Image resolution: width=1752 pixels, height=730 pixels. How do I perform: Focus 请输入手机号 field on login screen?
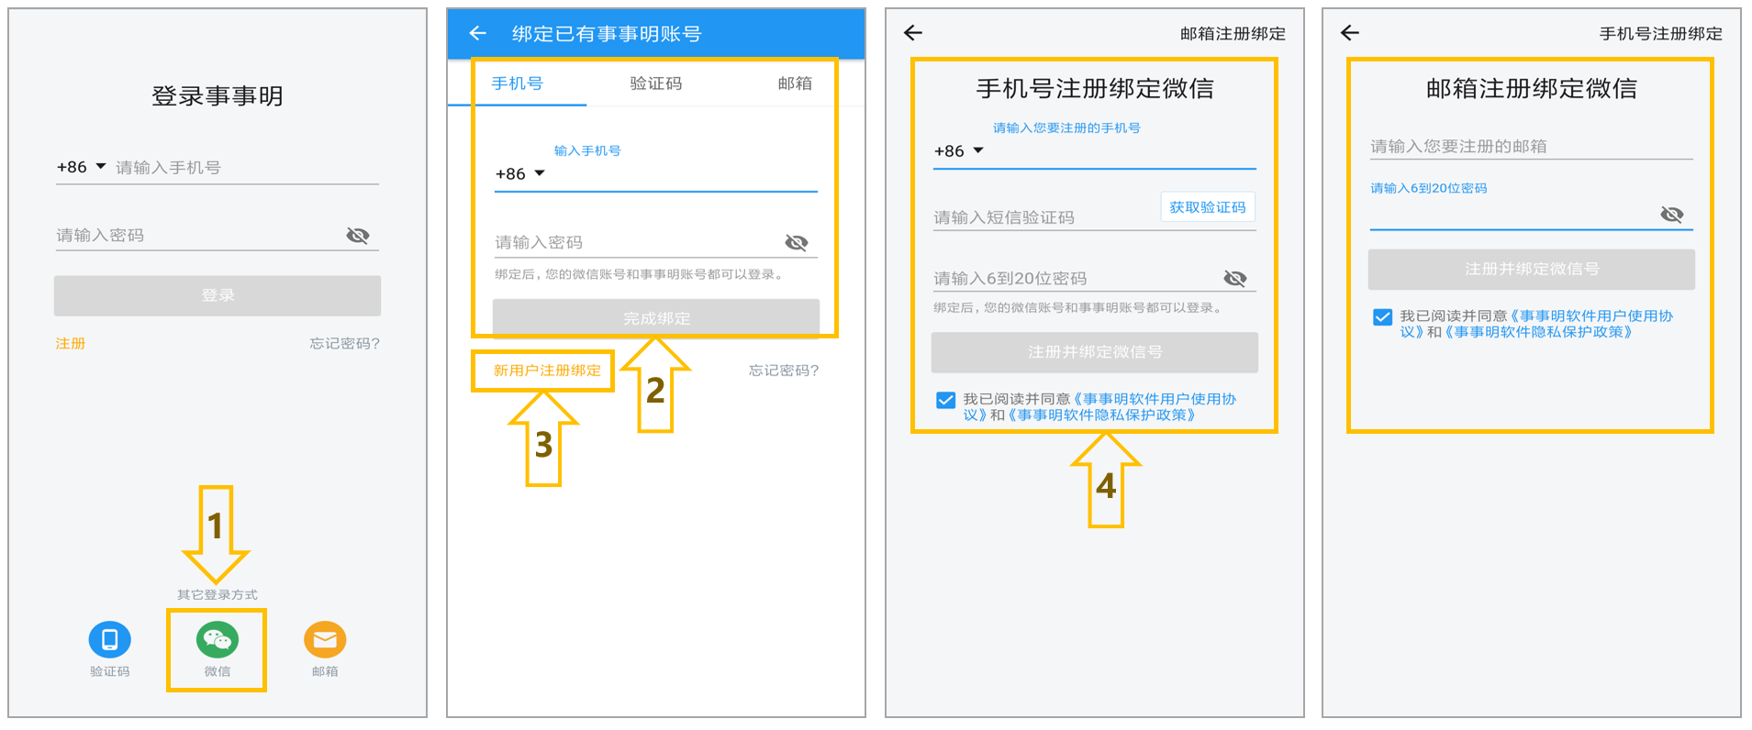[246, 168]
